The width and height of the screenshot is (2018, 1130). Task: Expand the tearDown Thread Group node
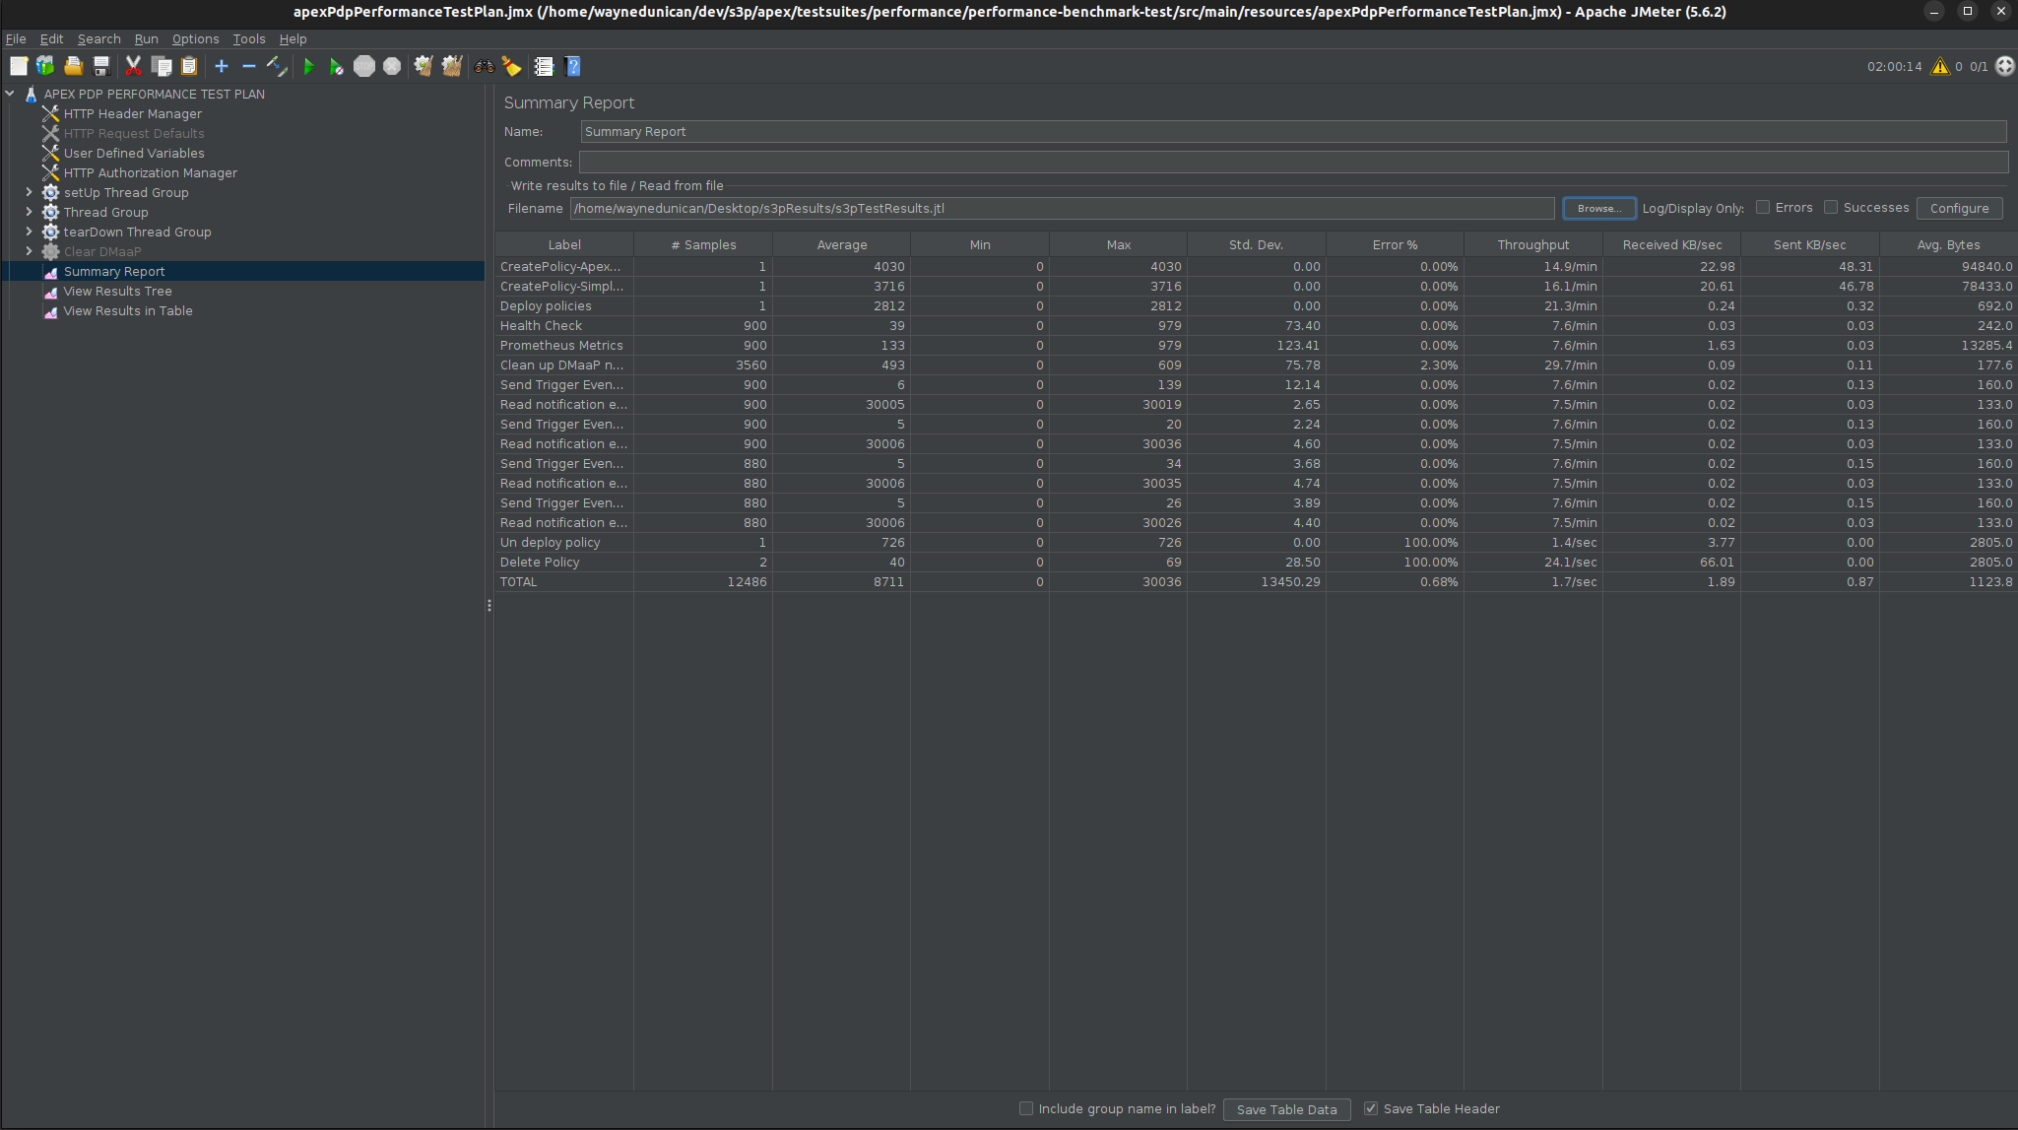29,232
